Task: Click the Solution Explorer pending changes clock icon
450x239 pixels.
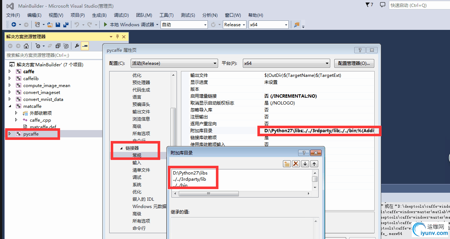Action: tap(38, 46)
